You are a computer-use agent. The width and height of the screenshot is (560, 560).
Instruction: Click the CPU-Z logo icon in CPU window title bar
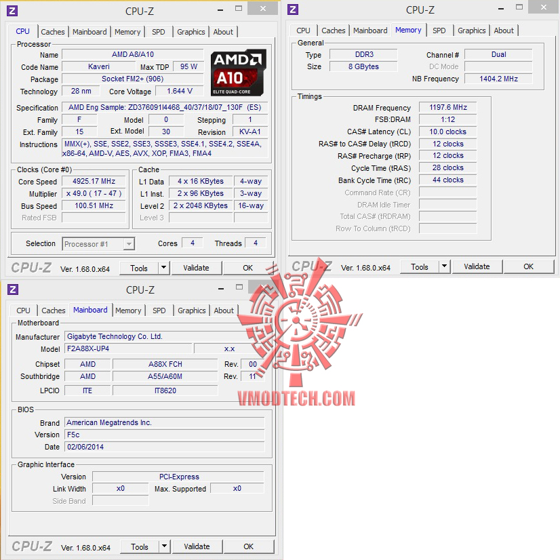tap(12, 11)
